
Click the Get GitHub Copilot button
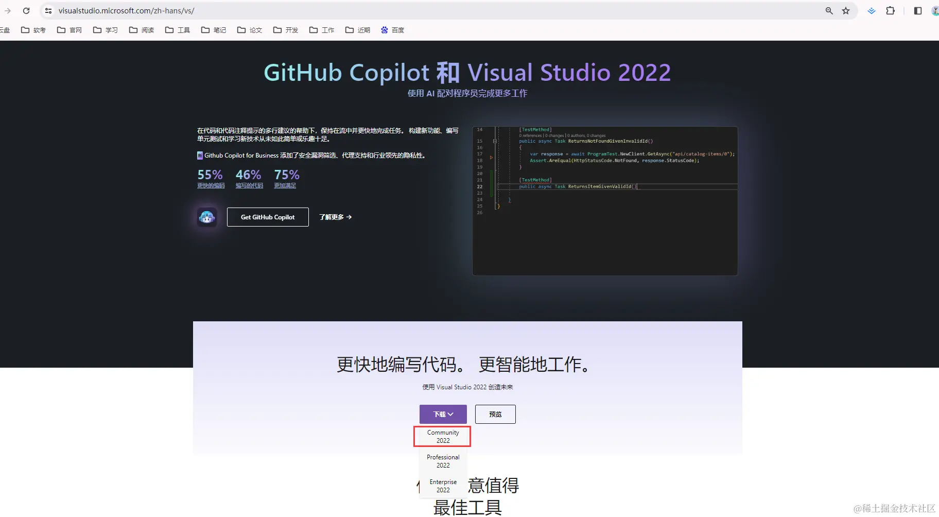click(x=268, y=217)
